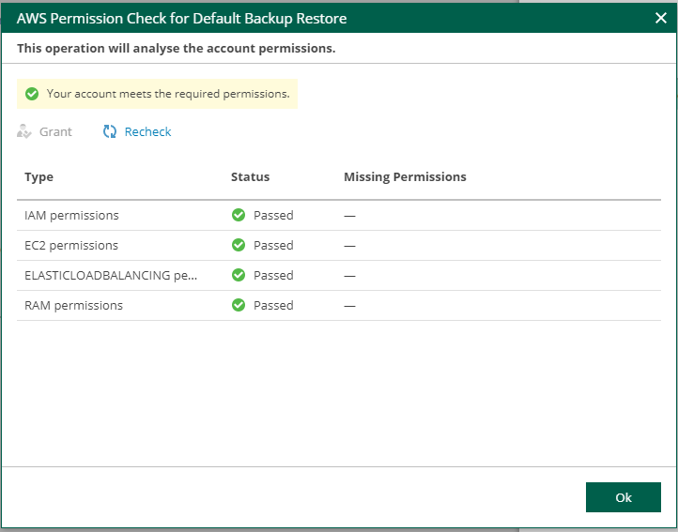This screenshot has width=678, height=532.
Task: Click missing permissions dash for ELASTICLOADBALANCING row
Action: [349, 276]
